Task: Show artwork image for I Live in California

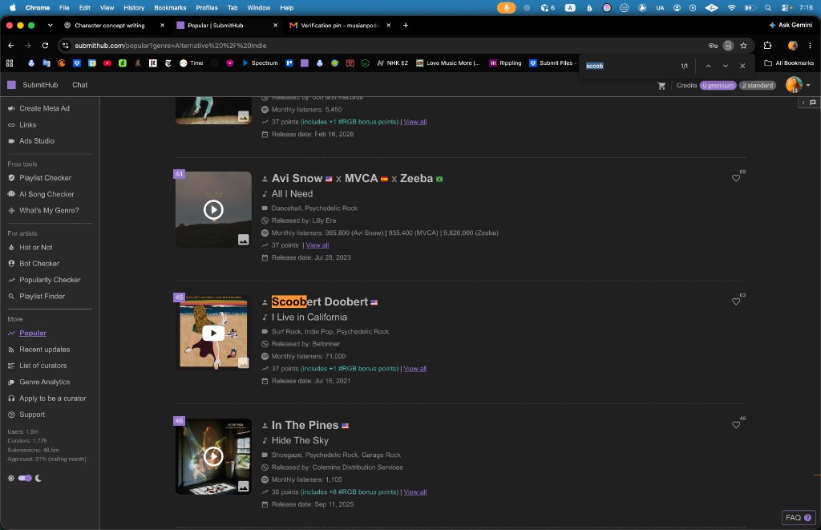Action: coord(244,362)
